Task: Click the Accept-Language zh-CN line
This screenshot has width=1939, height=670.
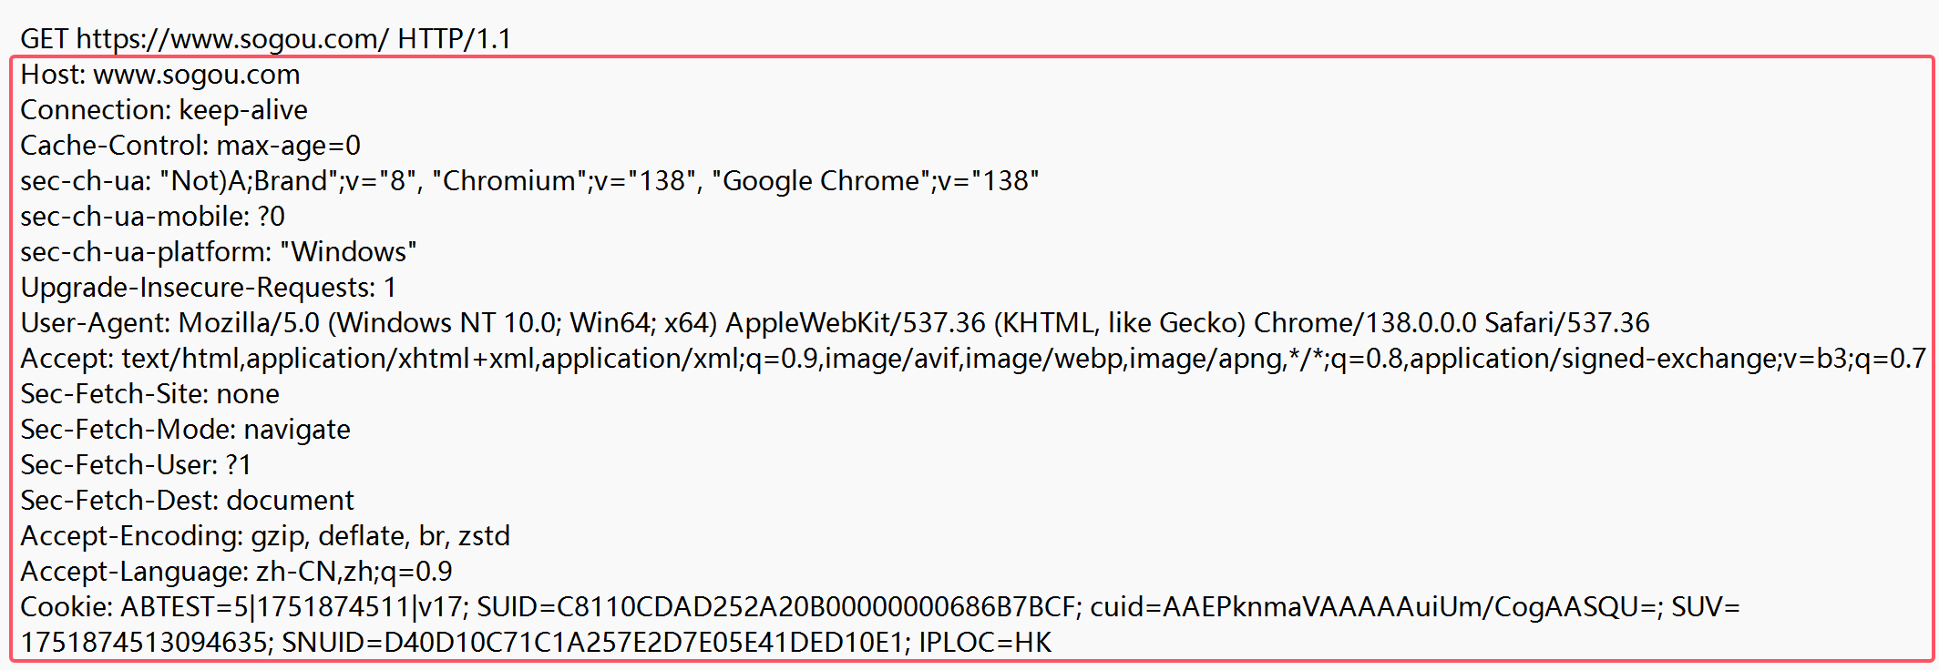Action: click(x=236, y=572)
